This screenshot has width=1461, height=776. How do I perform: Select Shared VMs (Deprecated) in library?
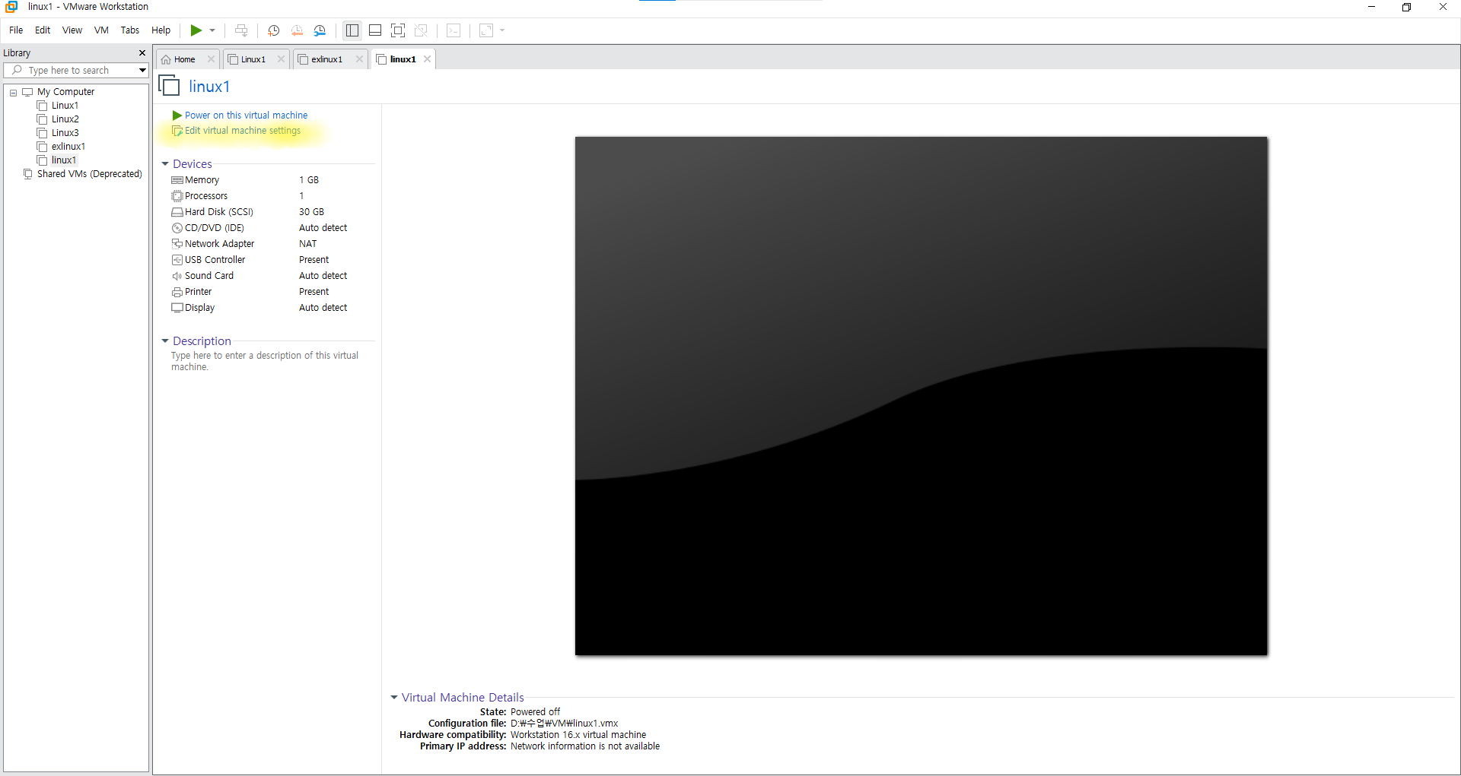point(89,174)
